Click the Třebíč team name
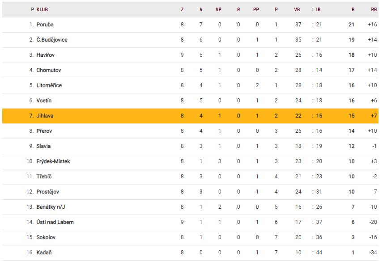The width and height of the screenshot is (383, 261). (x=44, y=177)
